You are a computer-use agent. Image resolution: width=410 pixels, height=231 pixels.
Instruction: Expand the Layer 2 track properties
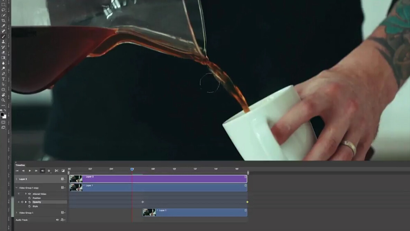pos(16,179)
